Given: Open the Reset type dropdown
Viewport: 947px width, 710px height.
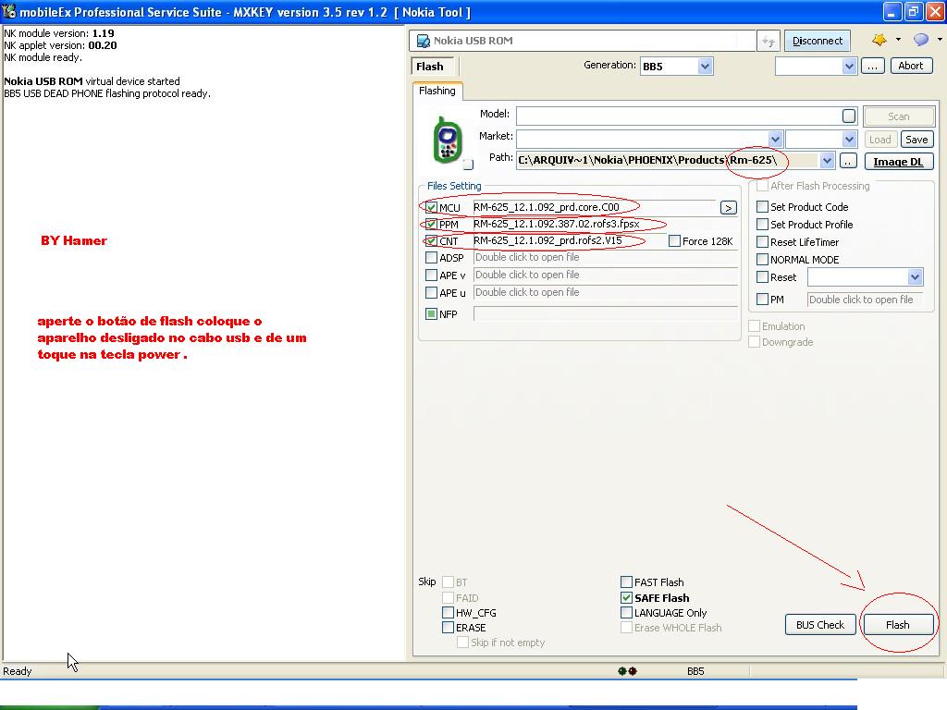Looking at the screenshot, I should tap(915, 277).
